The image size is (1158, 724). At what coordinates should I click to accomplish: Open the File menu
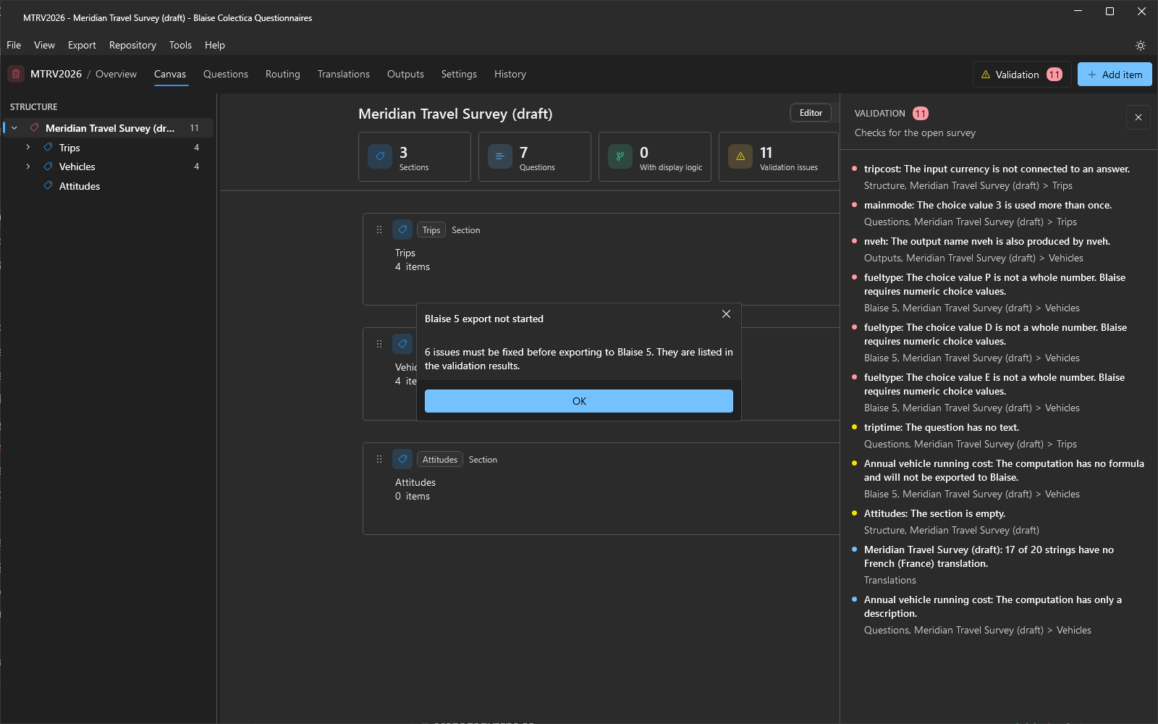pyautogui.click(x=14, y=45)
